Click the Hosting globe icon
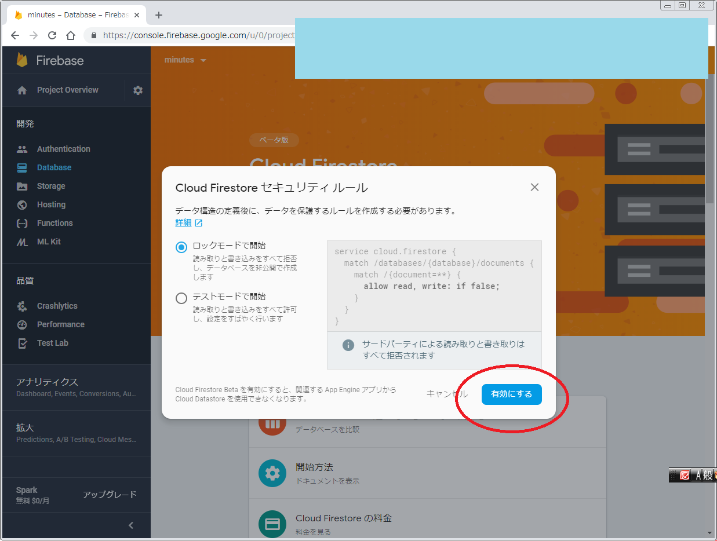The image size is (717, 541). click(22, 204)
